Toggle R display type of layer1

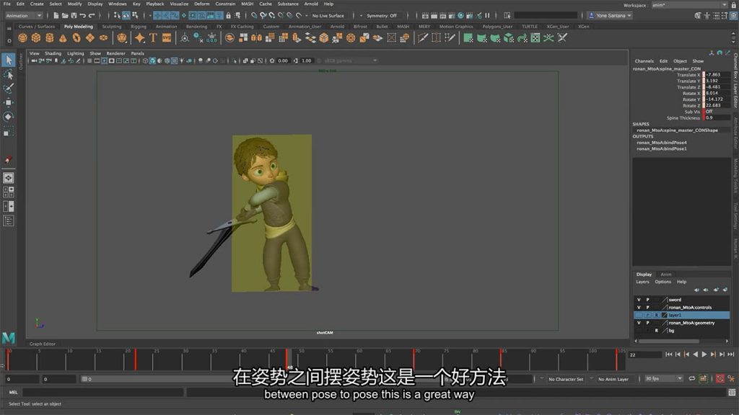656,316
